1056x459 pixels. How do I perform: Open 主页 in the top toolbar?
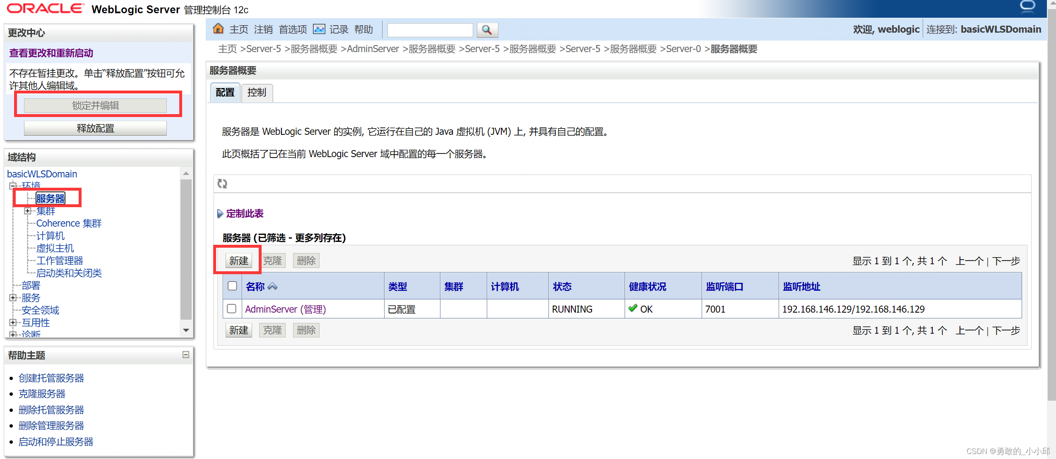coord(239,29)
